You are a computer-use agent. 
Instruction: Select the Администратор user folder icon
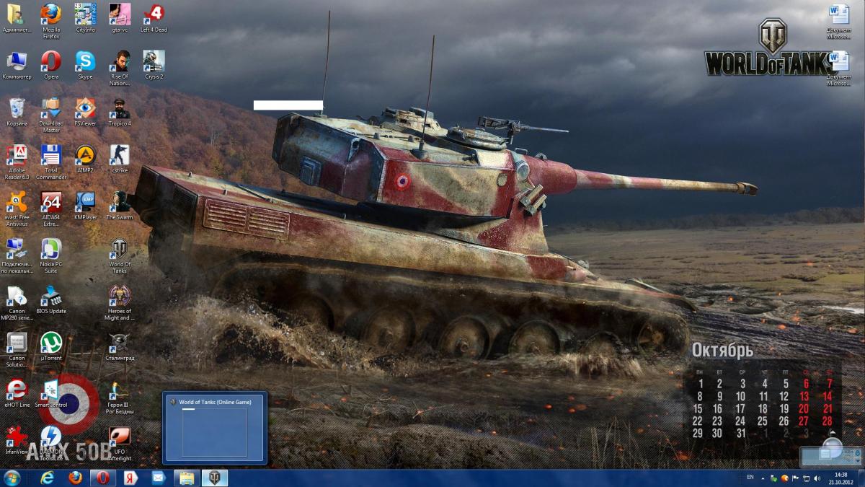pyautogui.click(x=17, y=18)
